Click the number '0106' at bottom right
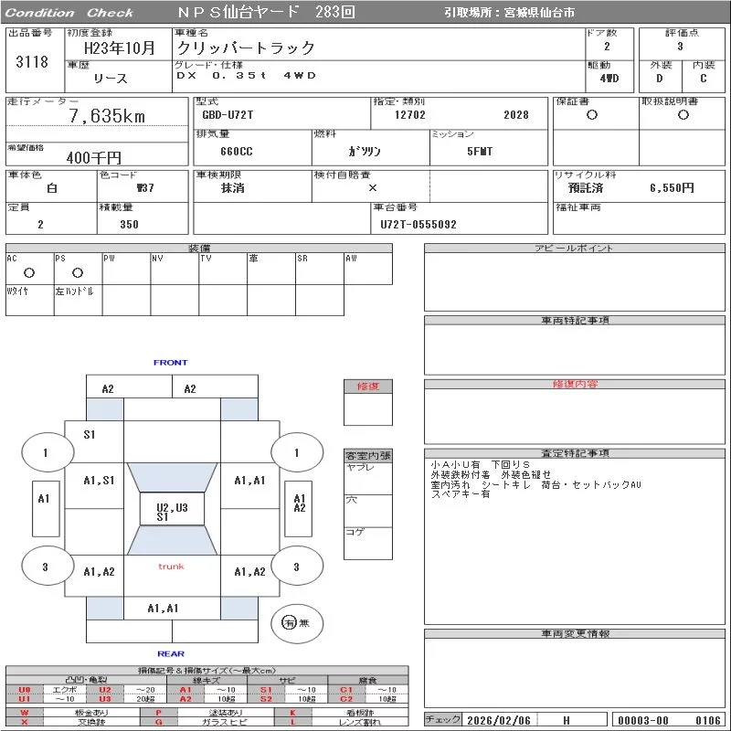Viewport: 731px width, 731px height. pyautogui.click(x=707, y=720)
